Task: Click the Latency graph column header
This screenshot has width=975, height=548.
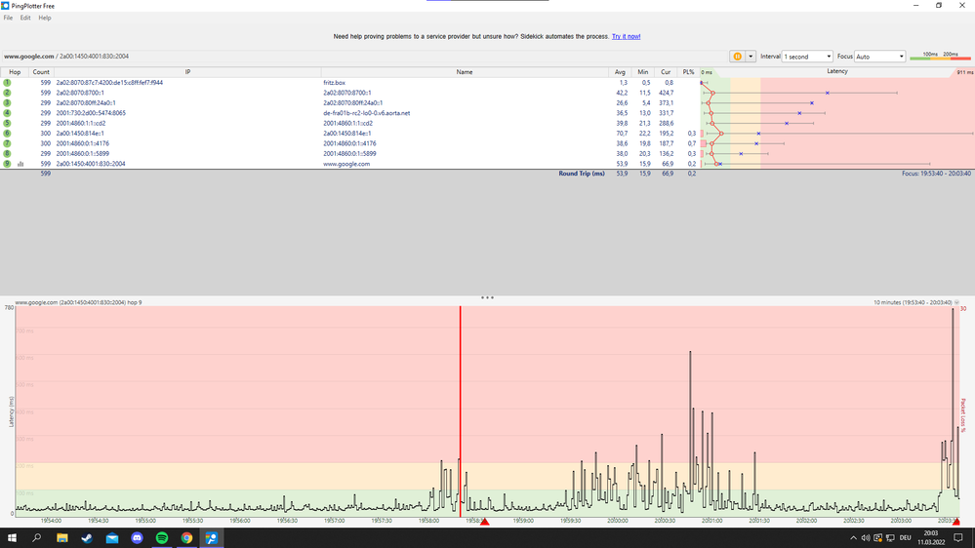Action: pyautogui.click(x=837, y=71)
